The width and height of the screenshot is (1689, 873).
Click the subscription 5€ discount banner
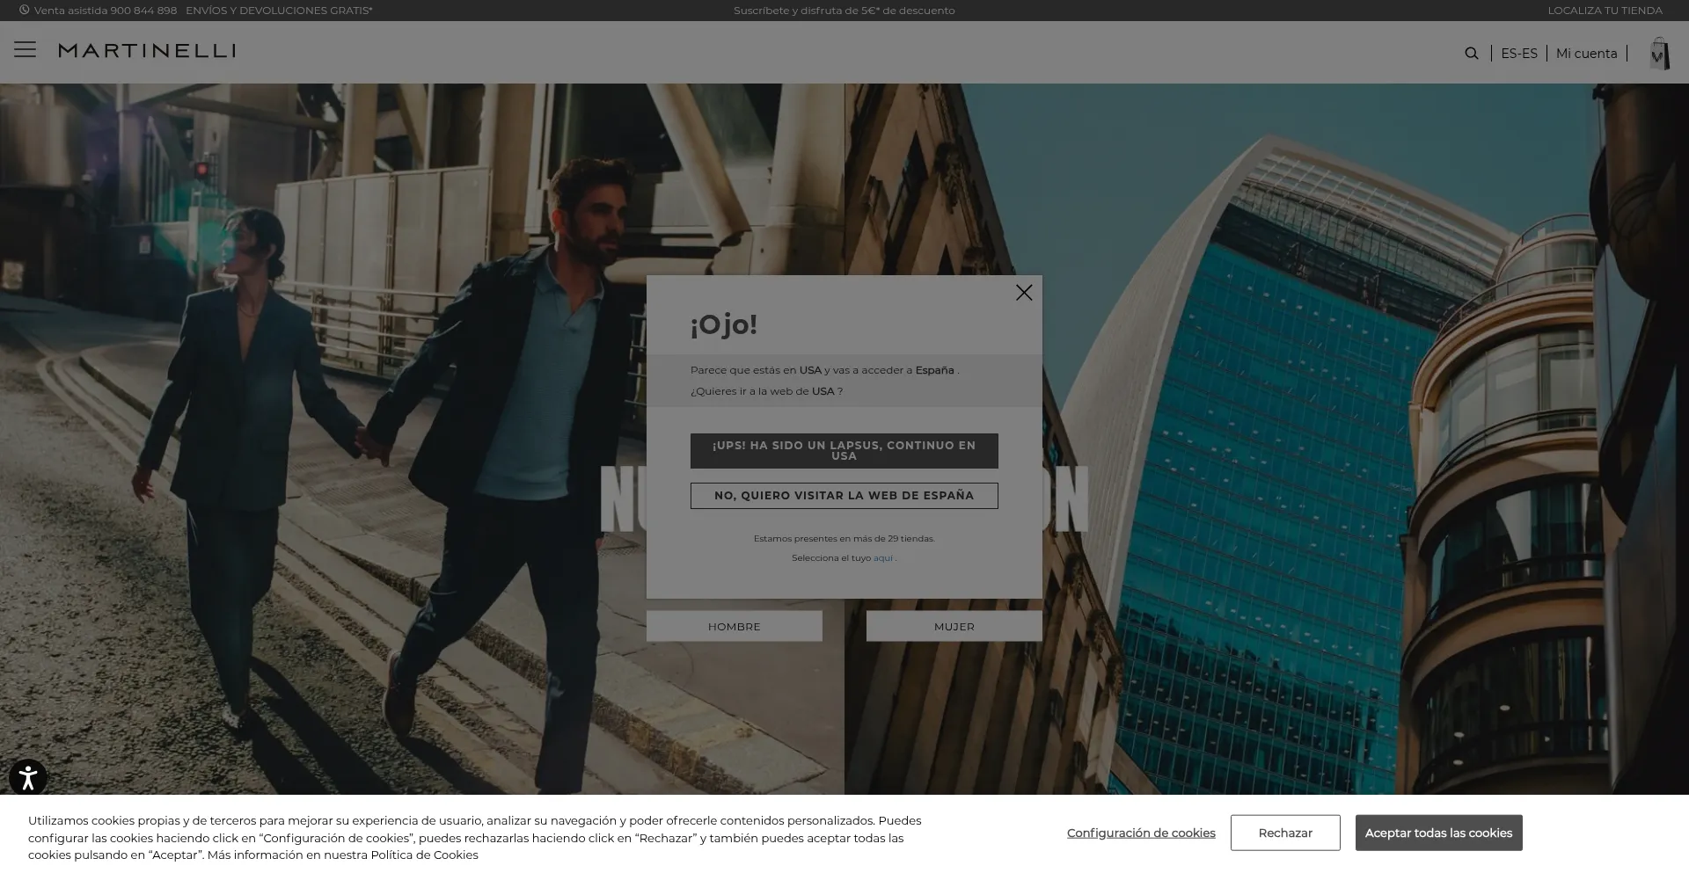coord(844,11)
